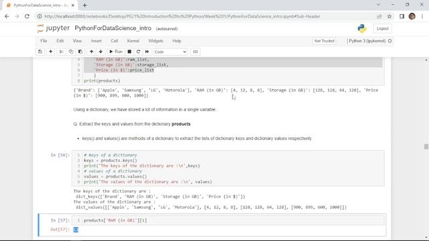The width and height of the screenshot is (429, 241).
Task: Click the 'Using a dictionary' paragraph
Action: coord(145,110)
